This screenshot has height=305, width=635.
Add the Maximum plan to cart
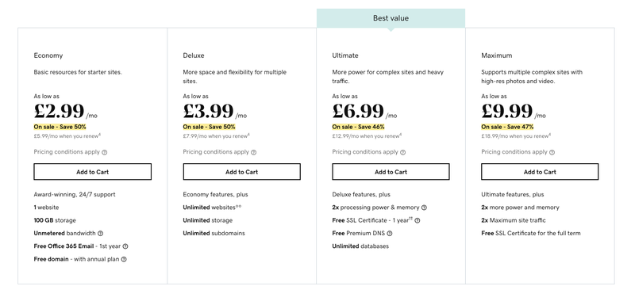(x=540, y=172)
